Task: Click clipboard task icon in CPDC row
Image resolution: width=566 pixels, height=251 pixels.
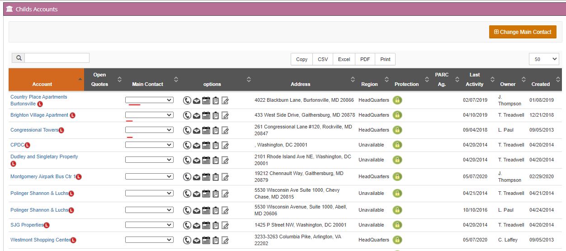Action: click(x=216, y=145)
